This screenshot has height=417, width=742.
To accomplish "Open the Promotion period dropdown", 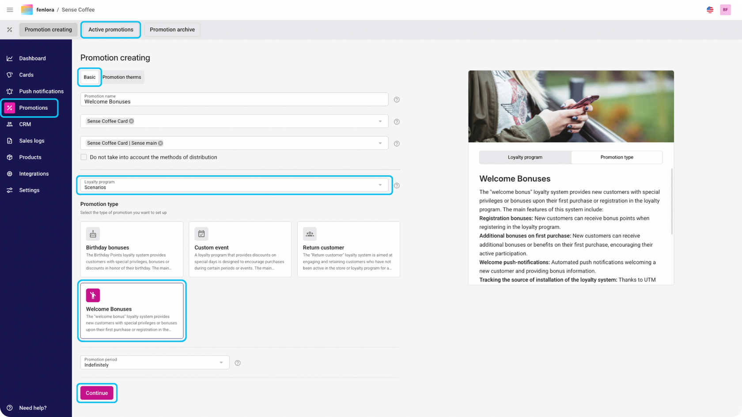I will (155, 362).
